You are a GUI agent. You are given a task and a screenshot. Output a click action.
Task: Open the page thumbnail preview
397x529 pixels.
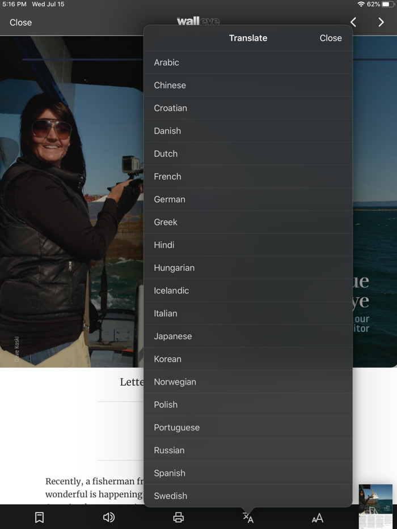coord(375,506)
